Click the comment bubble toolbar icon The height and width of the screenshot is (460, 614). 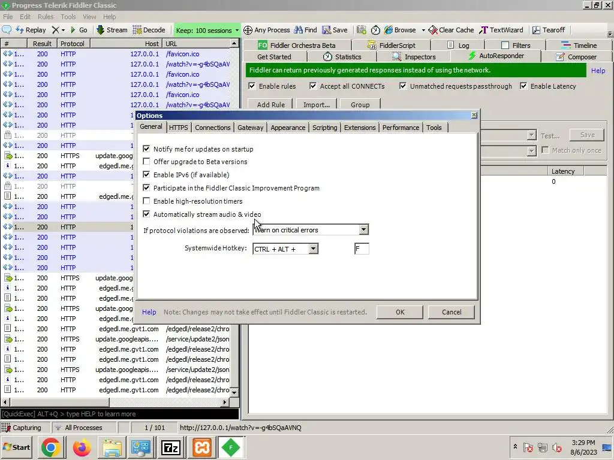point(7,30)
